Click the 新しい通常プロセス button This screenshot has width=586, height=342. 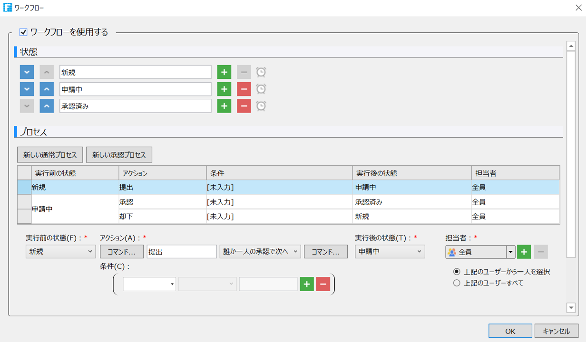tap(50, 155)
